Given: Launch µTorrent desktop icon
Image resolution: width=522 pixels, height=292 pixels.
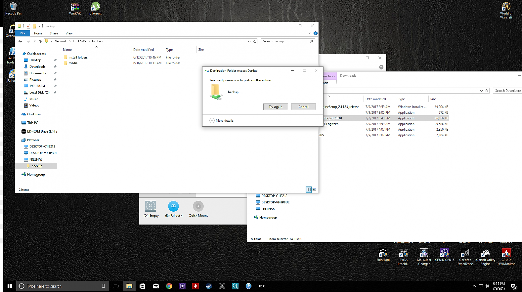Looking at the screenshot, I should pyautogui.click(x=95, y=9).
